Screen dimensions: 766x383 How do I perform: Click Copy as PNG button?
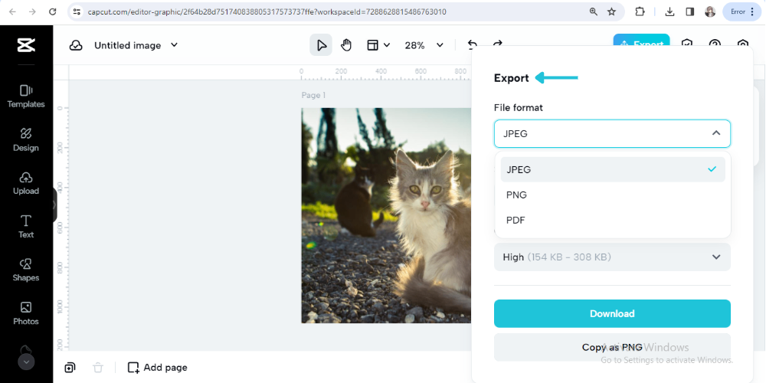pyautogui.click(x=612, y=347)
